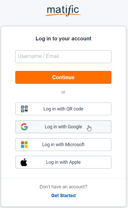Click the "or" separator text
This screenshot has width=128, height=208.
point(63,92)
